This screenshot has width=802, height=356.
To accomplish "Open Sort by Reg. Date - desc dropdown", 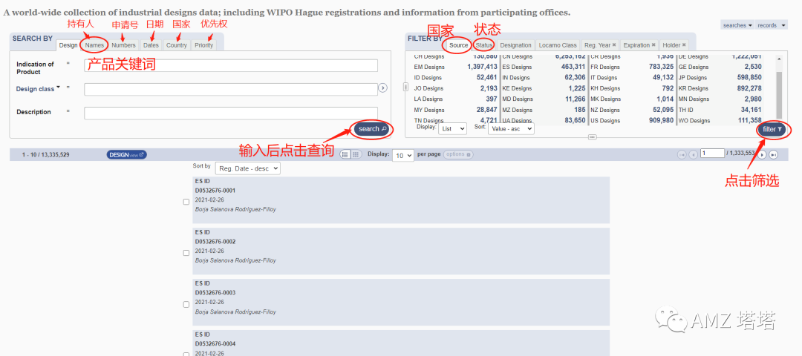I will point(248,168).
